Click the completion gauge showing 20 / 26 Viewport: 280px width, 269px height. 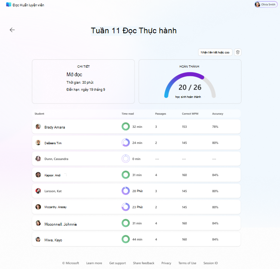(x=190, y=85)
